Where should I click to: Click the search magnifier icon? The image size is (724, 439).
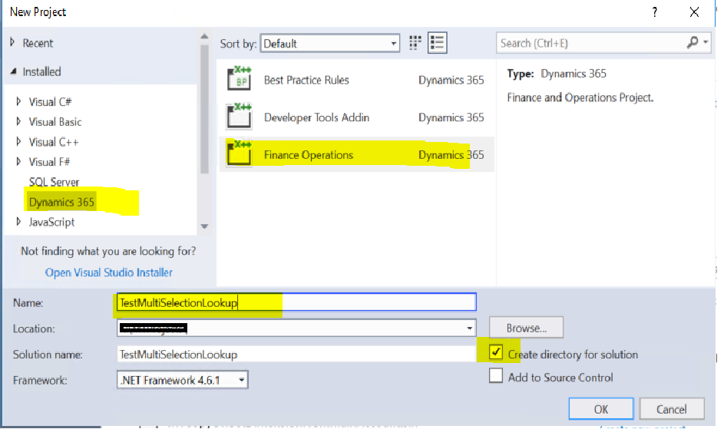(693, 42)
